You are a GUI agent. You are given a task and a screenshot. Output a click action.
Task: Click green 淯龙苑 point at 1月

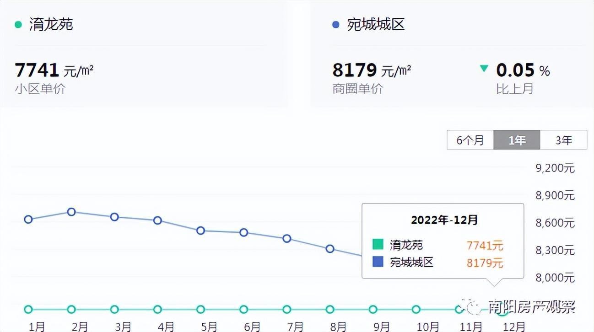[x=28, y=309]
